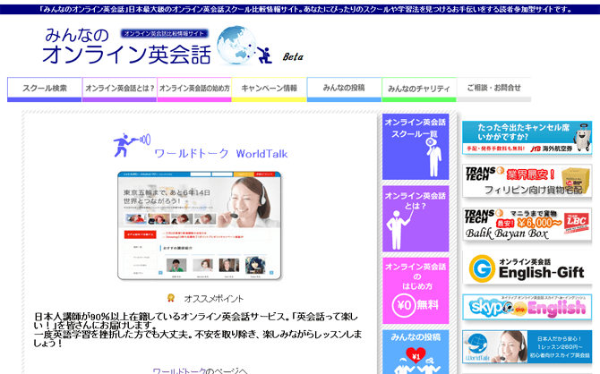600x374 pixels.
Task: Open the purple オンライン英会話とは？ sidebar tile
Action: tap(416, 218)
